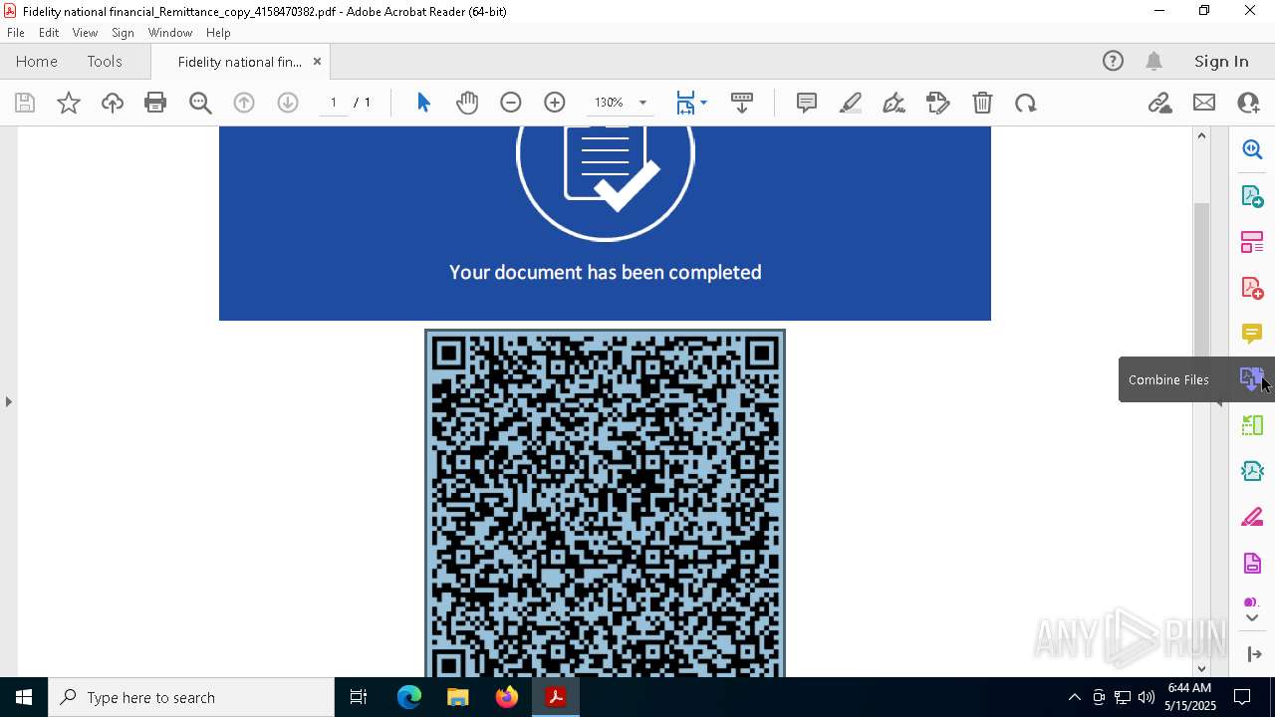
Task: Collapse the right tools pane arrow
Action: [1218, 401]
